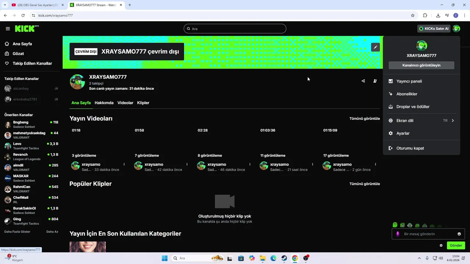Click the Ara search field on Kick
This screenshot has width=470, height=264.
235,29
